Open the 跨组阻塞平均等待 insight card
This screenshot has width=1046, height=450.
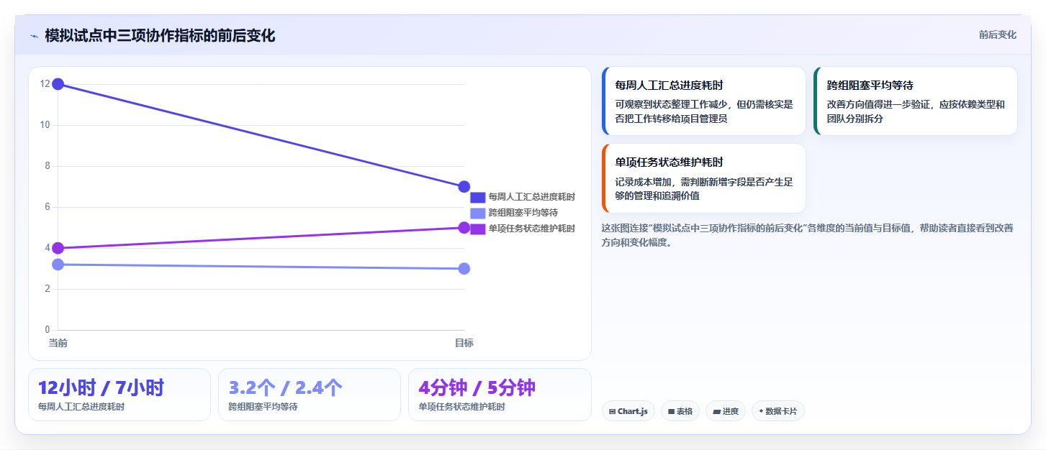915,101
